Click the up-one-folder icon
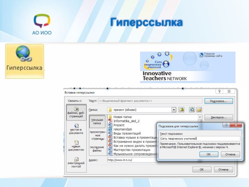The image size is (249, 187). pyautogui.click(x=181, y=110)
